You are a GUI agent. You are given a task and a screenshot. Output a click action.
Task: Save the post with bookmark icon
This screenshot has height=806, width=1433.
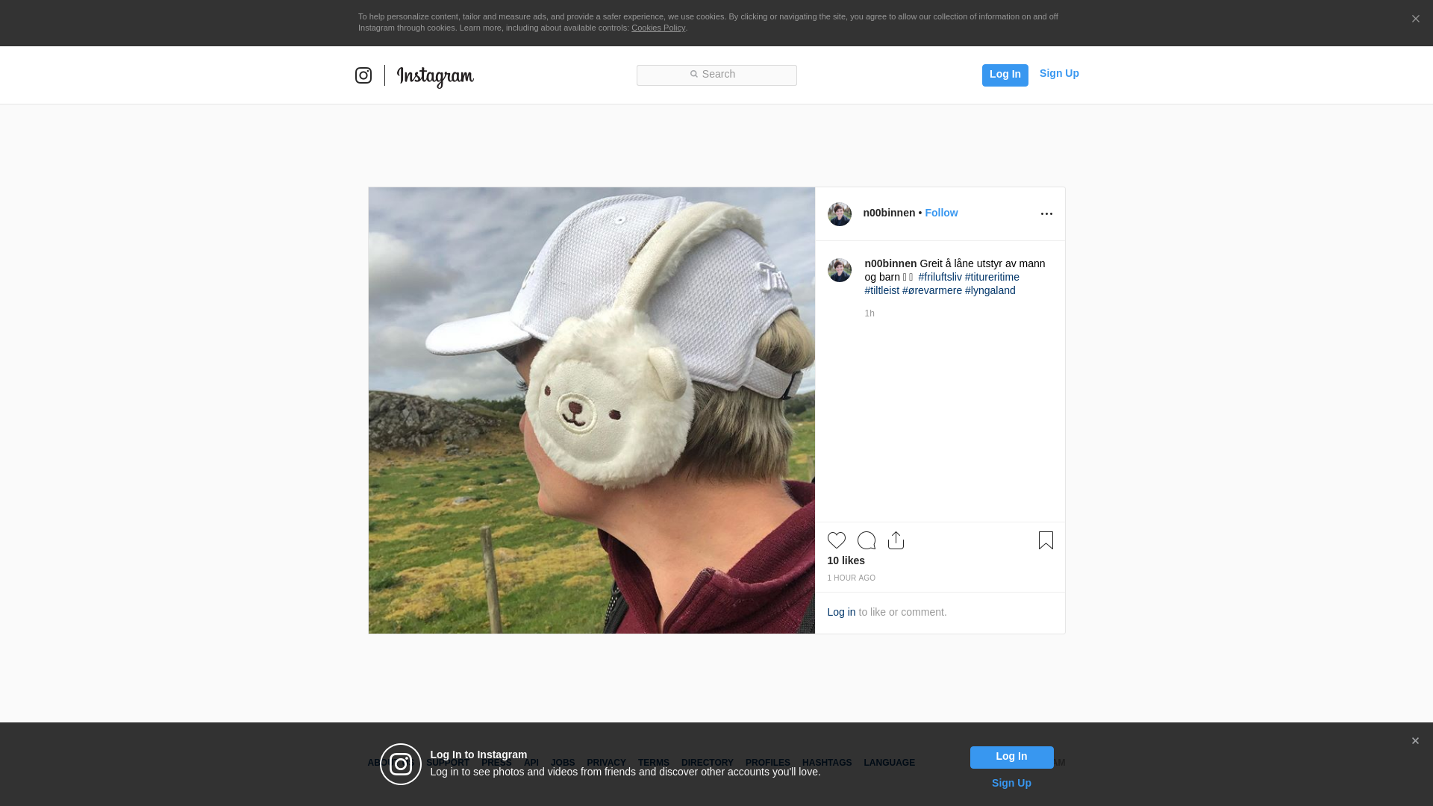1046,540
